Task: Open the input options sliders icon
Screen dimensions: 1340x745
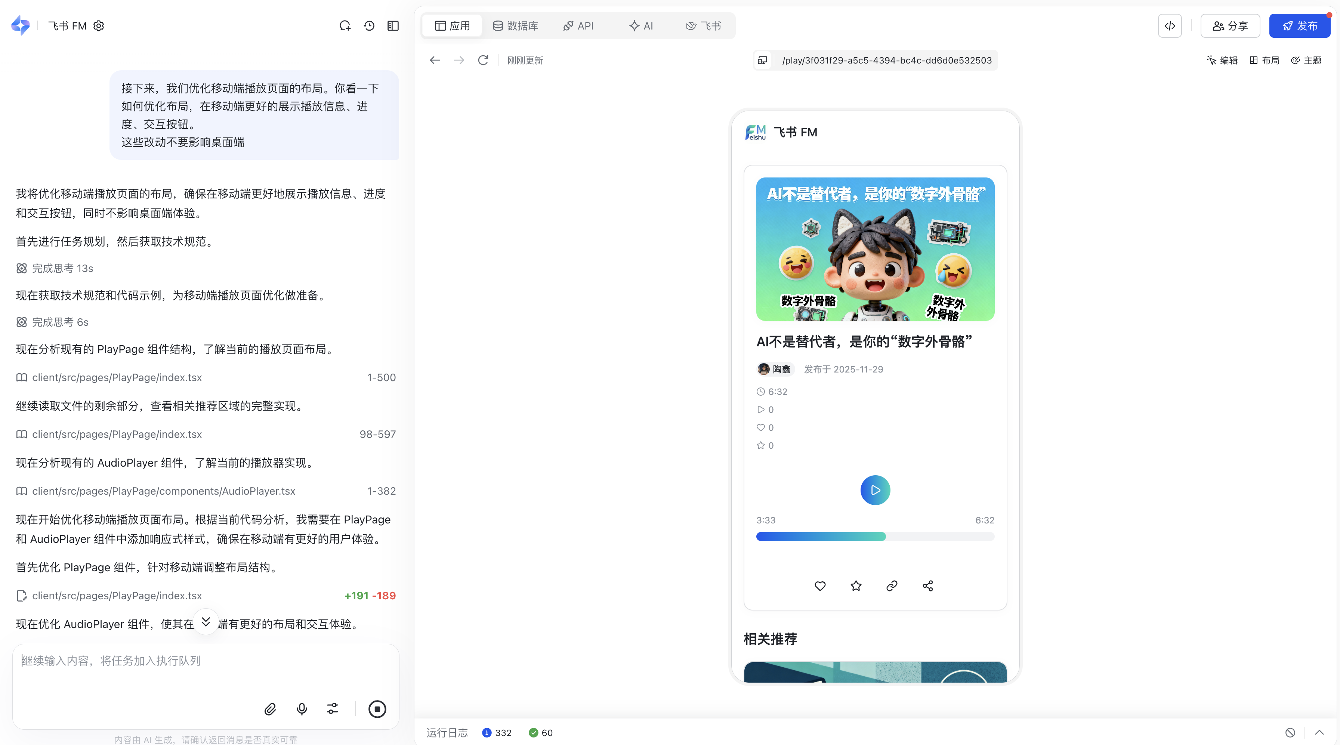Action: [x=333, y=709]
